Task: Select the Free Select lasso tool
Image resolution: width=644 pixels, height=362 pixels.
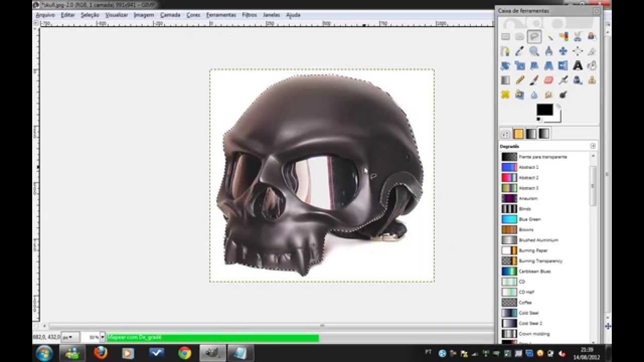Action: [x=534, y=37]
